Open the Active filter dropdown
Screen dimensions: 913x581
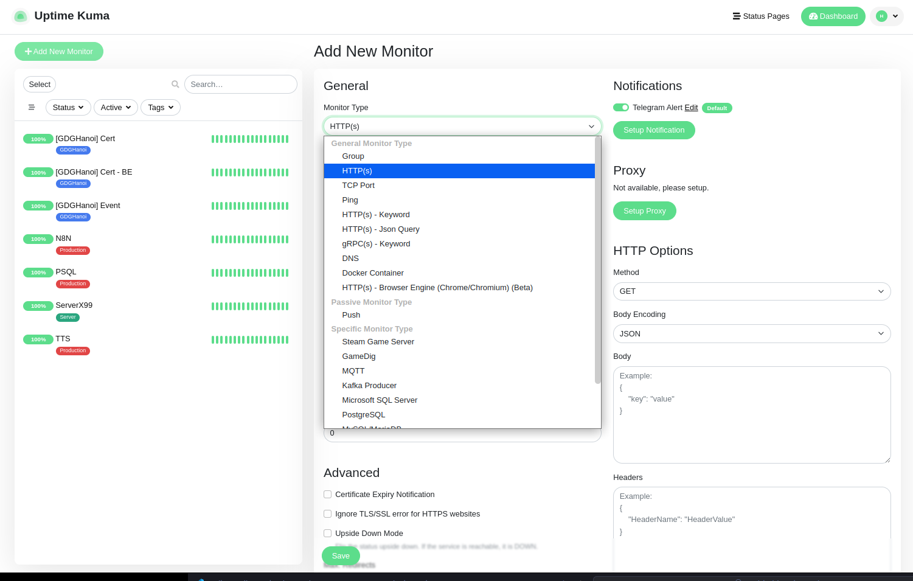tap(116, 108)
